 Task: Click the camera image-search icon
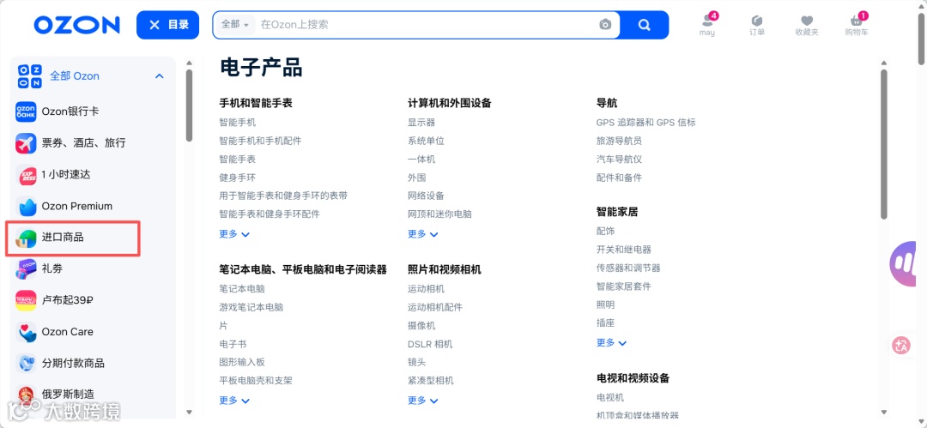[605, 25]
